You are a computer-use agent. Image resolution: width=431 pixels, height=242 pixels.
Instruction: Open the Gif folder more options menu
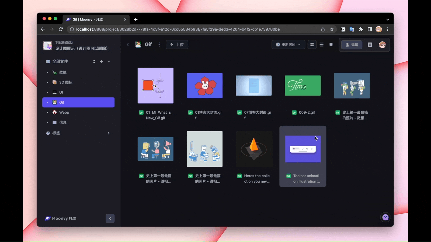pos(159,45)
